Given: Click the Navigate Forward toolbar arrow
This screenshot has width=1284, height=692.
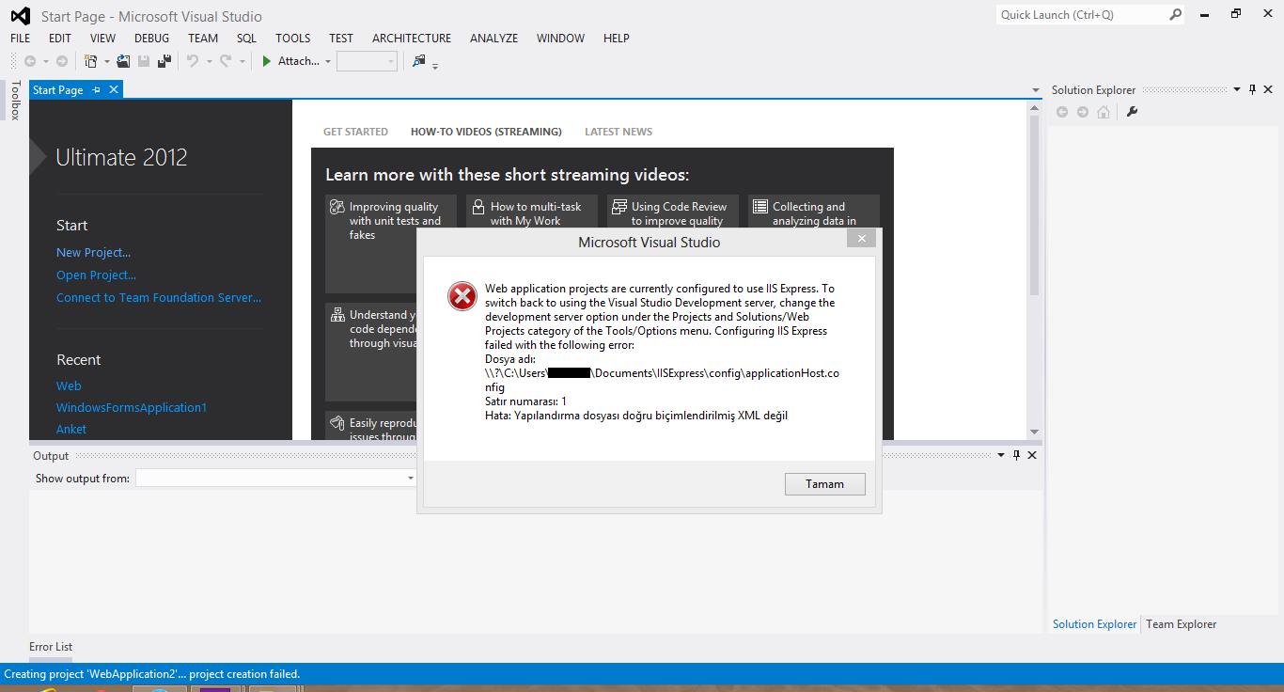Looking at the screenshot, I should pyautogui.click(x=62, y=61).
